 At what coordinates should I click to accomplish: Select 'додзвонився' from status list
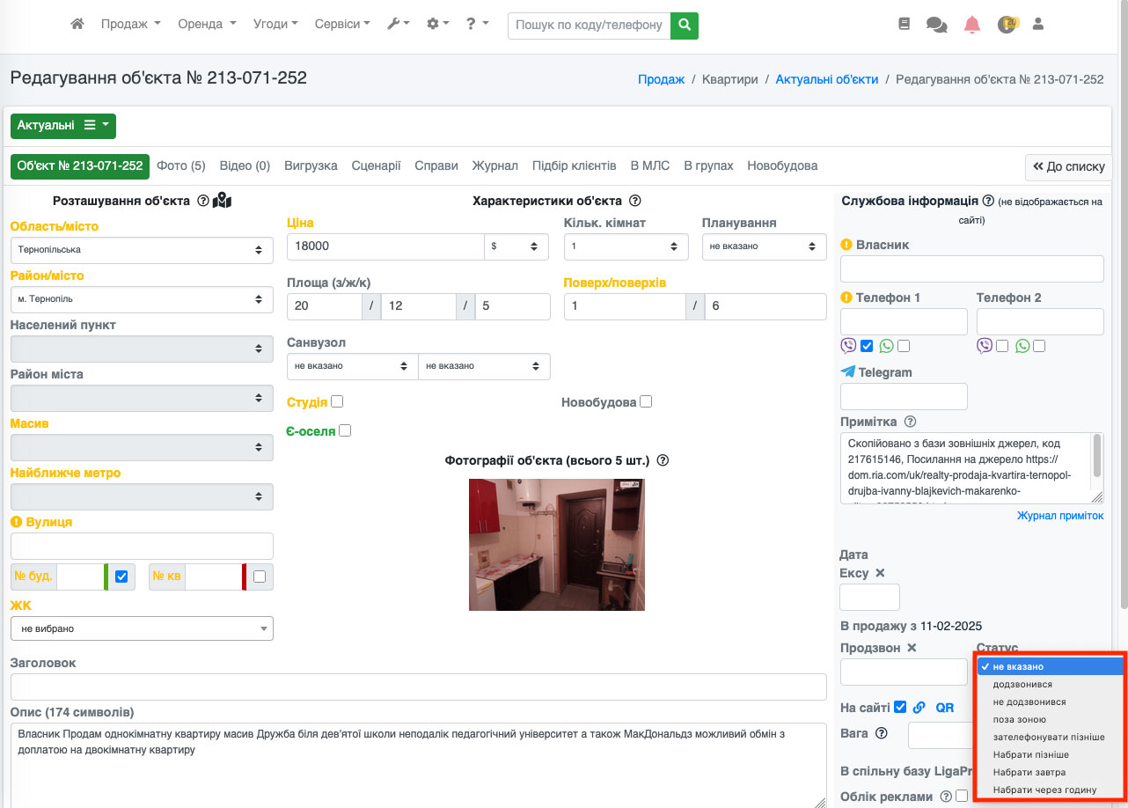1022,684
